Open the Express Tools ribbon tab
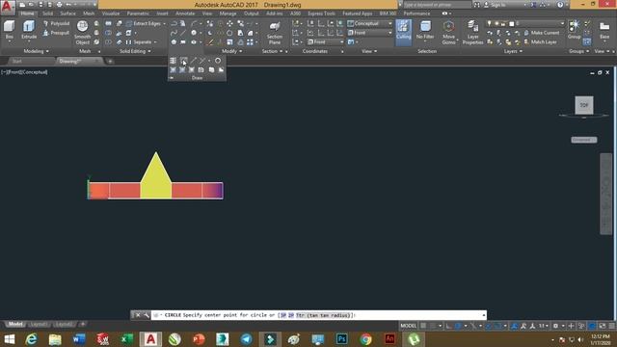This screenshot has width=617, height=347. (321, 13)
